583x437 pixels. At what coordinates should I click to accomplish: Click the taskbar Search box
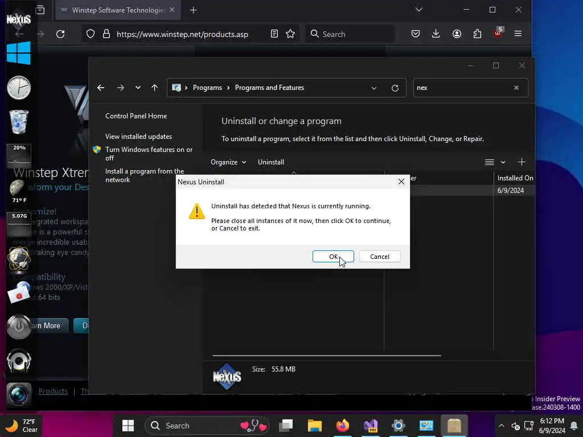pos(207,426)
